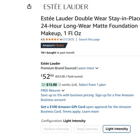
Task: Click the star rating icons
Action: pyautogui.click(x=52, y=39)
